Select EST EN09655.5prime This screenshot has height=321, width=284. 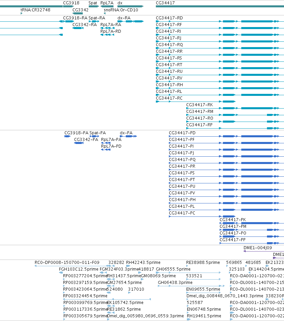(203, 289)
